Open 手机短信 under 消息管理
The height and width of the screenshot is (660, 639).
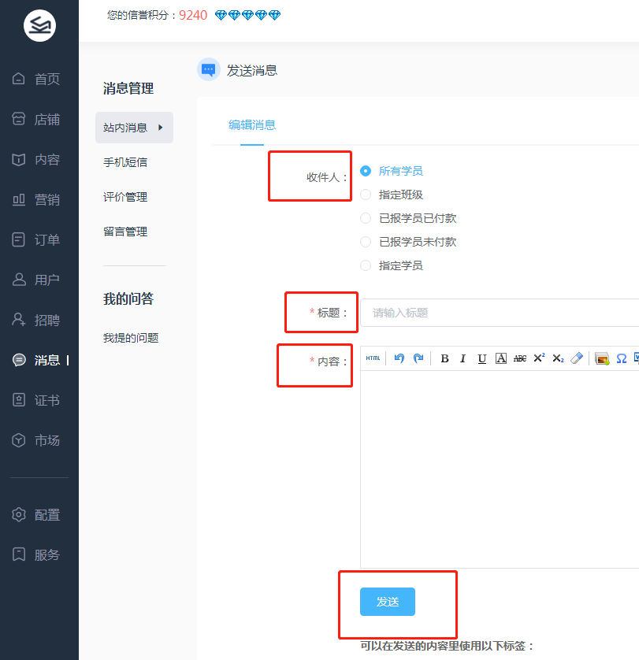pos(125,162)
